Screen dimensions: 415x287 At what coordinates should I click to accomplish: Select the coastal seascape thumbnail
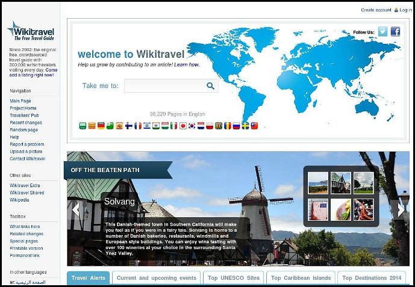318,183
